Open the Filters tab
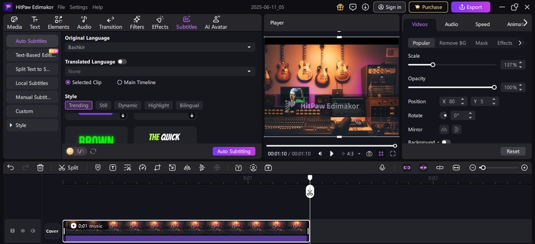535x244 pixels. [x=137, y=23]
